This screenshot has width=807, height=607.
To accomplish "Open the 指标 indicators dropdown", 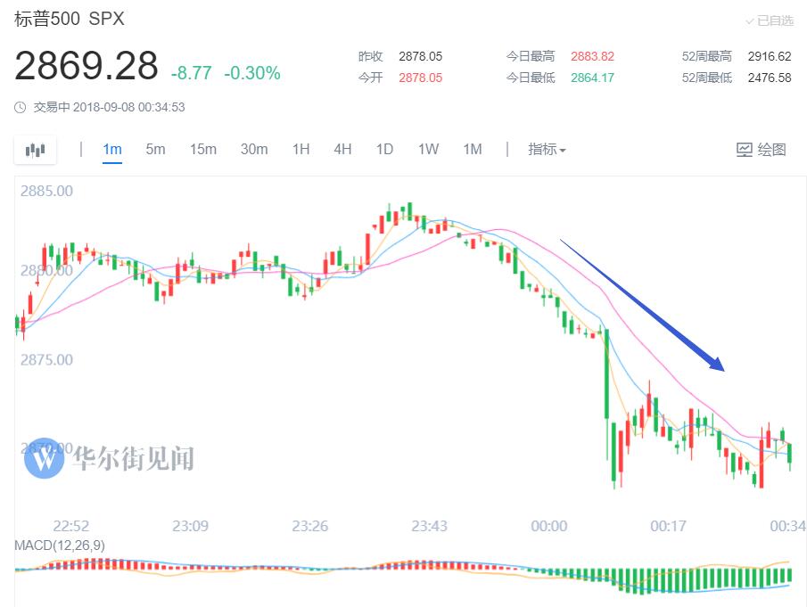I will tap(547, 150).
